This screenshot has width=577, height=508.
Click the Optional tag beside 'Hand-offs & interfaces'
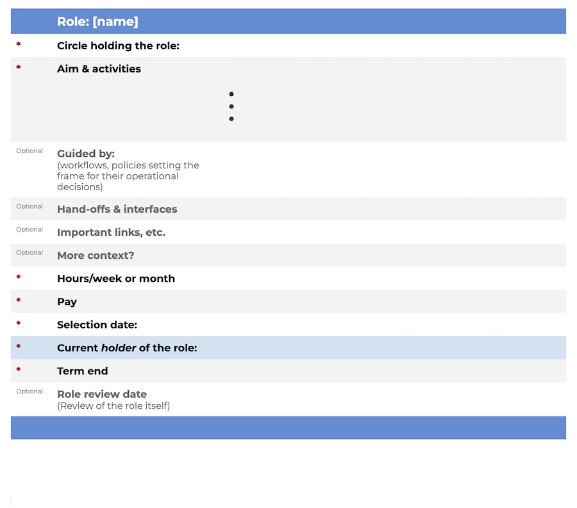click(29, 206)
